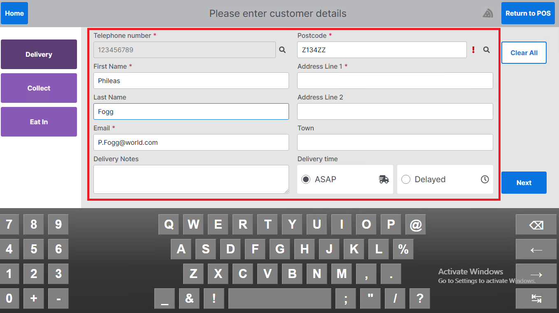This screenshot has width=559, height=313.
Task: Switch to the Collect order type
Action: tap(39, 88)
